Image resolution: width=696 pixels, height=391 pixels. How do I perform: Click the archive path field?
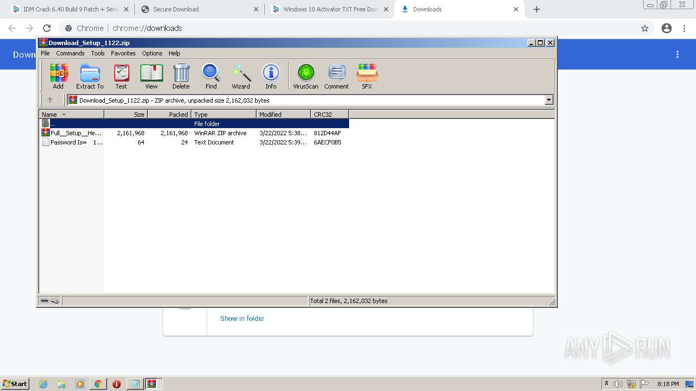pos(310,100)
